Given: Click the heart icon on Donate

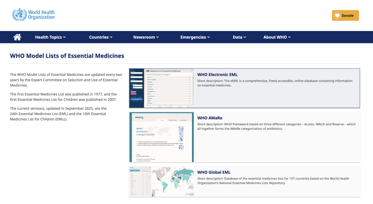Looking at the screenshot, I should pos(337,16).
